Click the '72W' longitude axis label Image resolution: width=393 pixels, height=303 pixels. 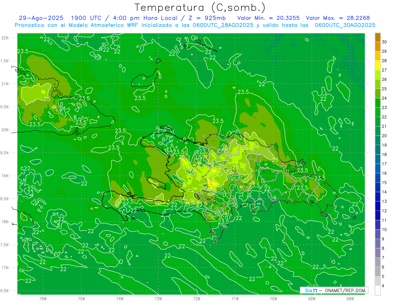pyautogui.click(x=196, y=299)
